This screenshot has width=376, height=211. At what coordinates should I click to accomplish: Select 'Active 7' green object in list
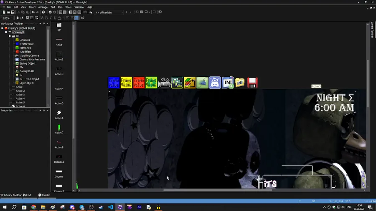(x=59, y=129)
